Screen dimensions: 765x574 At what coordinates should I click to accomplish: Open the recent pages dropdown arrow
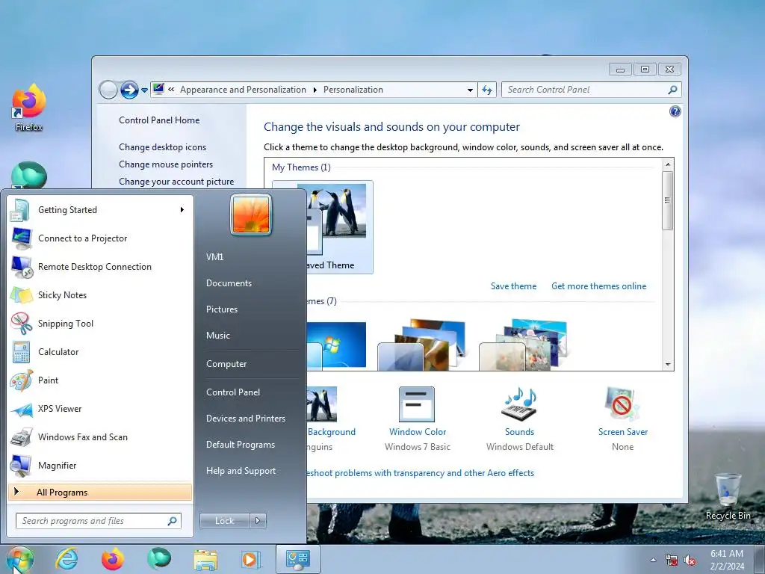(x=144, y=90)
